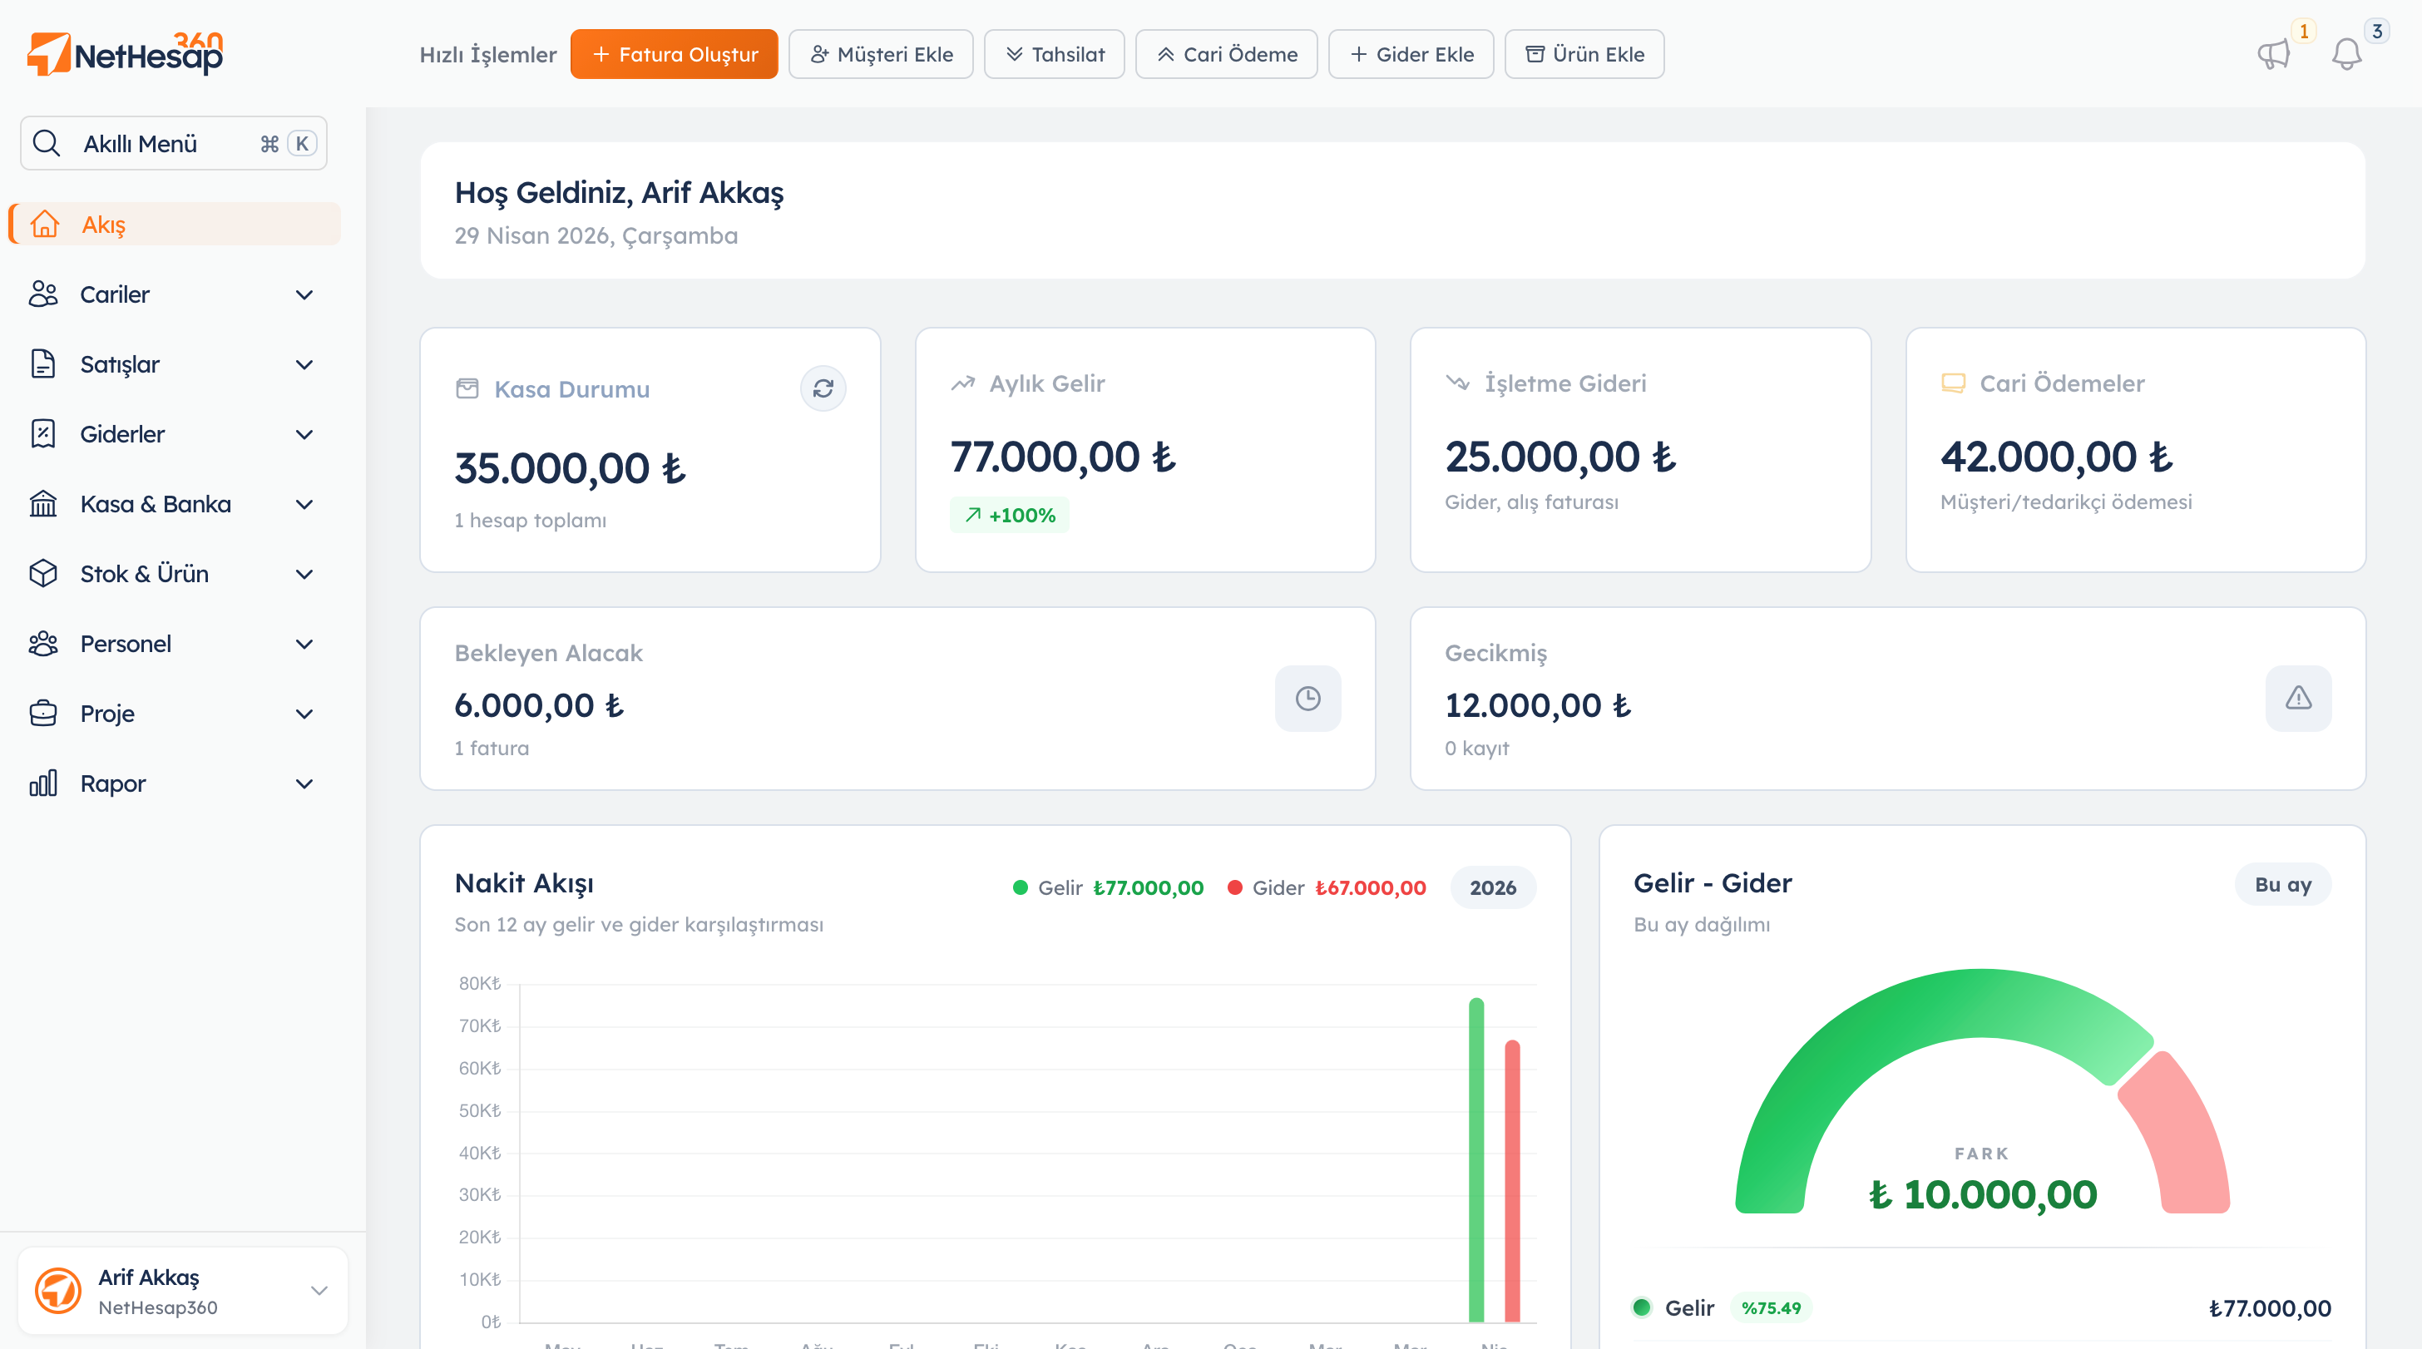This screenshot has height=1349, width=2422.
Task: Click the Müşteri Ekle button
Action: [x=881, y=55]
